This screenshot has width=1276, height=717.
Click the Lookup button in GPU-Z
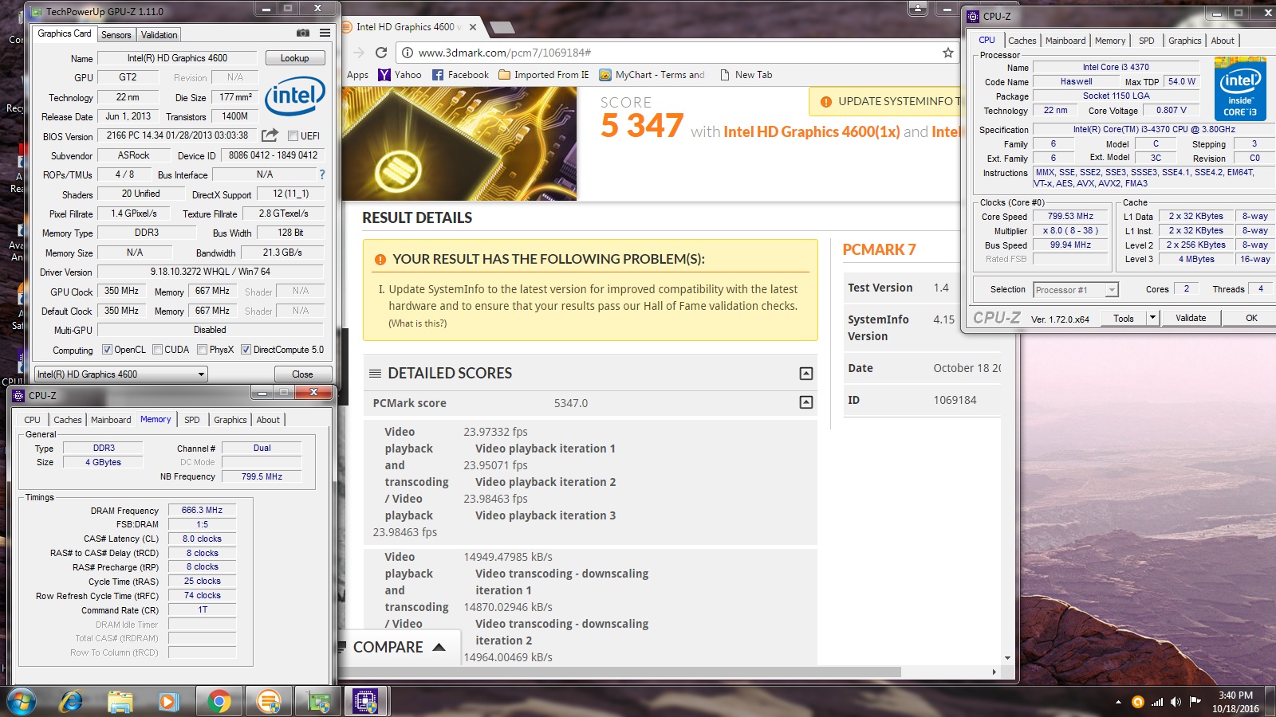pyautogui.click(x=294, y=58)
